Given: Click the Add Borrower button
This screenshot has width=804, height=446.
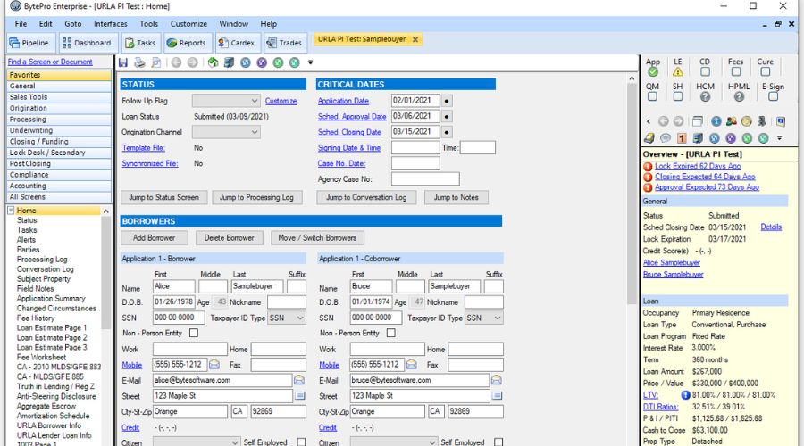Looking at the screenshot, I should 155,238.
